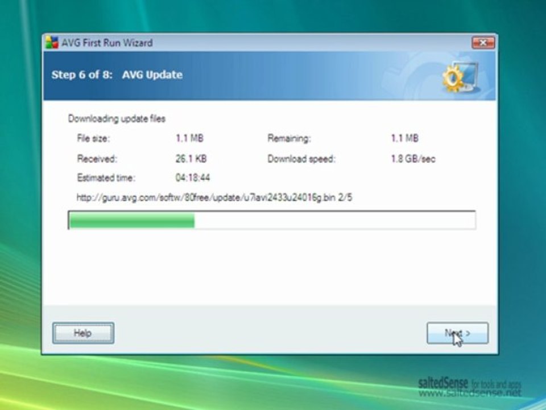This screenshot has height=410, width=546.
Task: Click the 'AVG First Run Wizard' window title
Action: coord(107,43)
